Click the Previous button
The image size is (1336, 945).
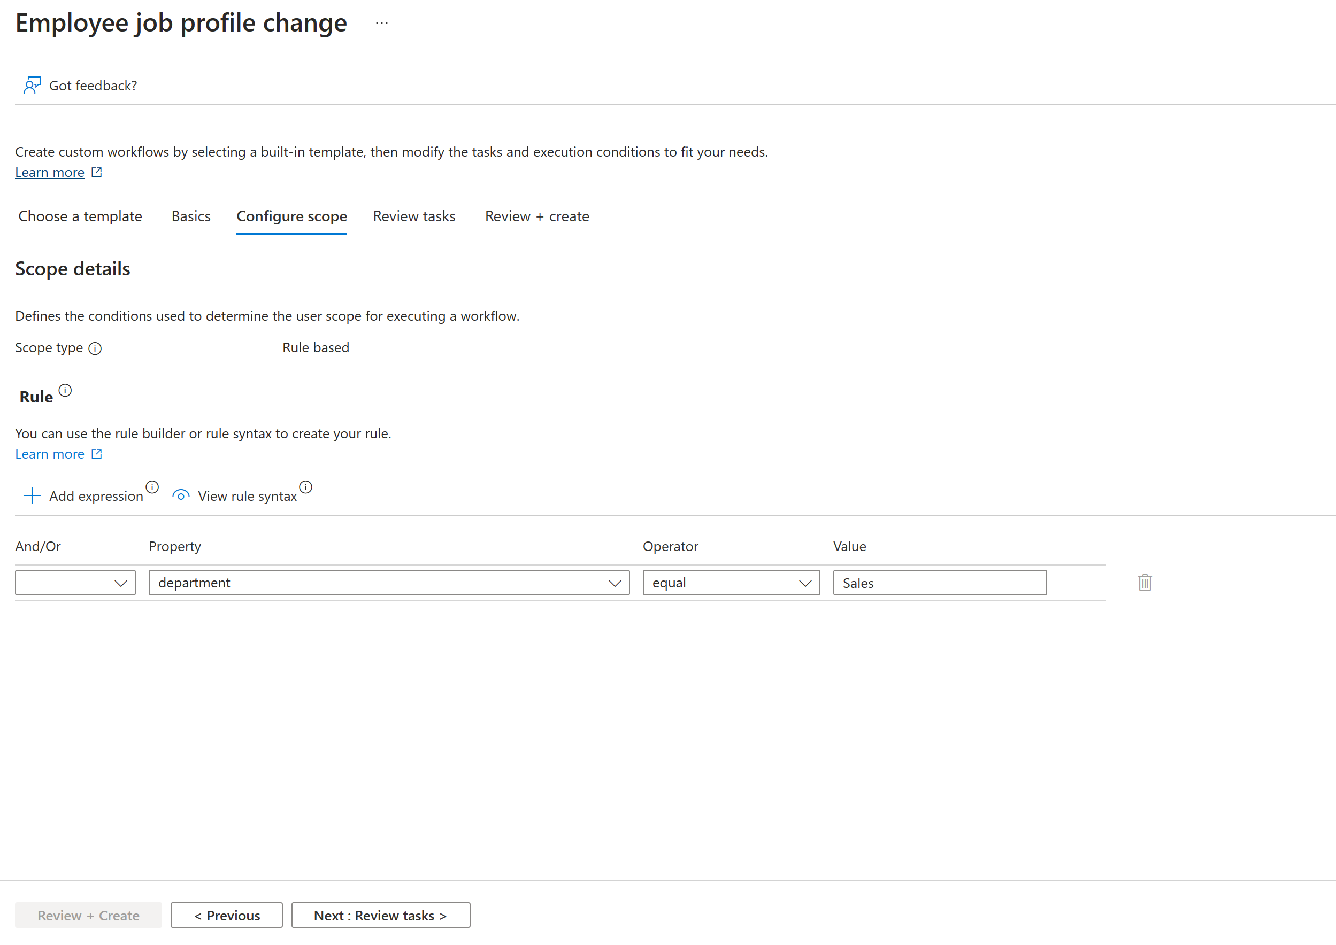226,915
